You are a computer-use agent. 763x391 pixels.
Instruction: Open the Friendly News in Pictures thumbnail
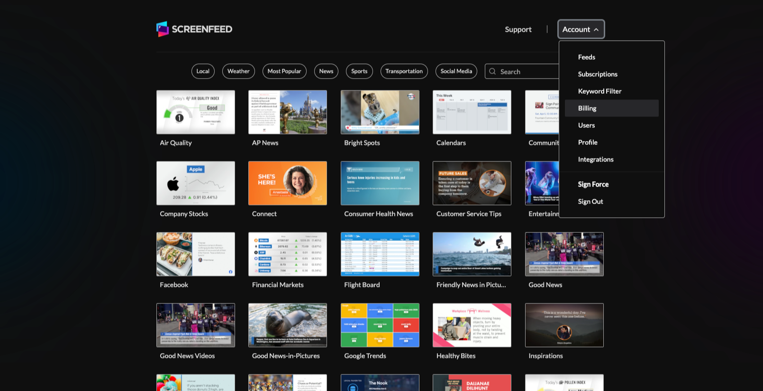tap(472, 254)
